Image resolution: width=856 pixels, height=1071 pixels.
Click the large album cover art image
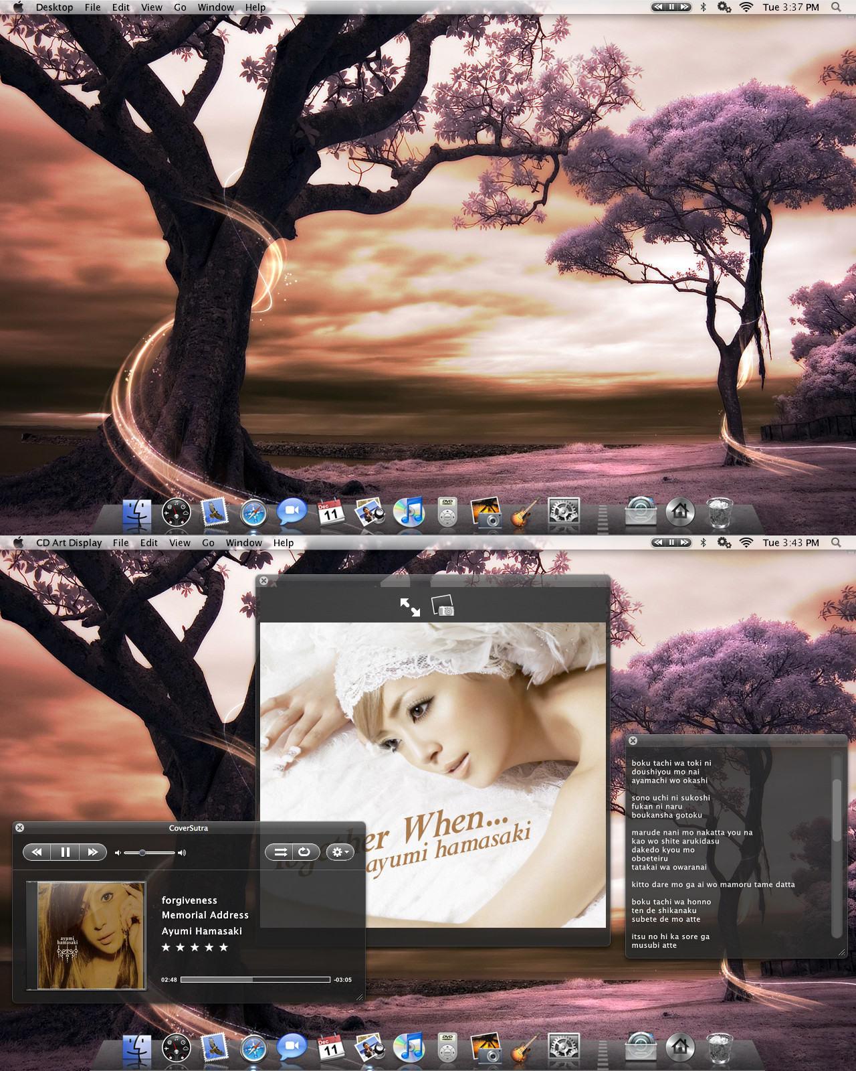point(433,775)
